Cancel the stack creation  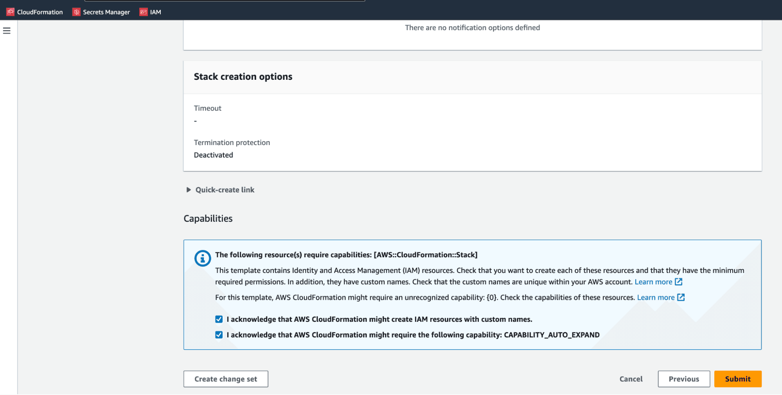(x=631, y=379)
